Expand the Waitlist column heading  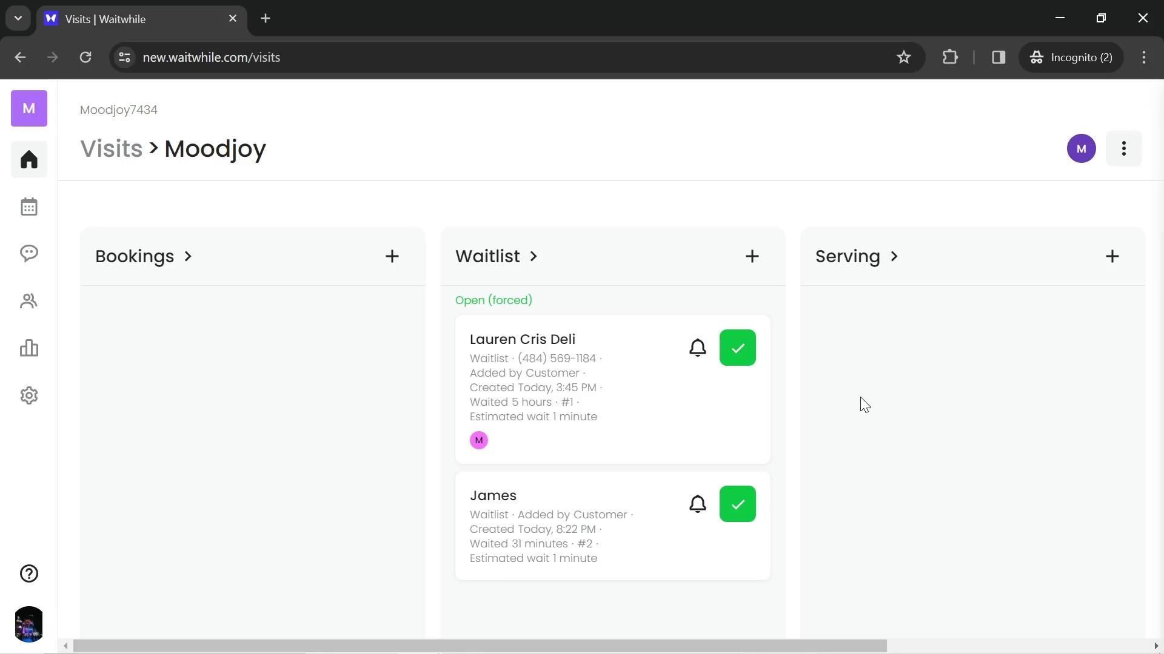point(497,256)
